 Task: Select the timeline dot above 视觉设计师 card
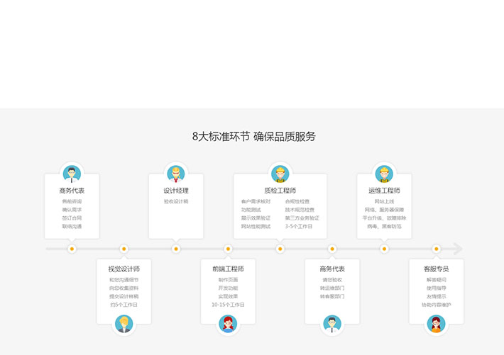point(124,249)
